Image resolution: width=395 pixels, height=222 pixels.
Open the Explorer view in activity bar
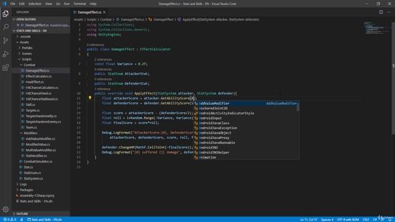[6, 14]
